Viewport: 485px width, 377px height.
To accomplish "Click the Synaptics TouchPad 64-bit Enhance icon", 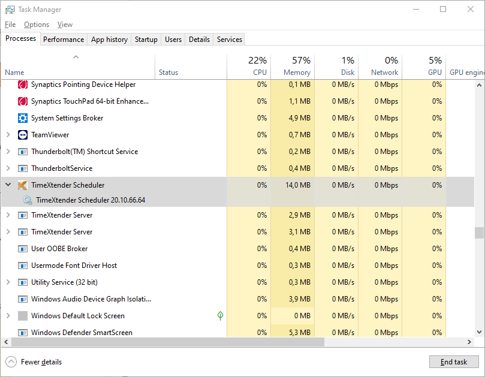I will [x=23, y=101].
